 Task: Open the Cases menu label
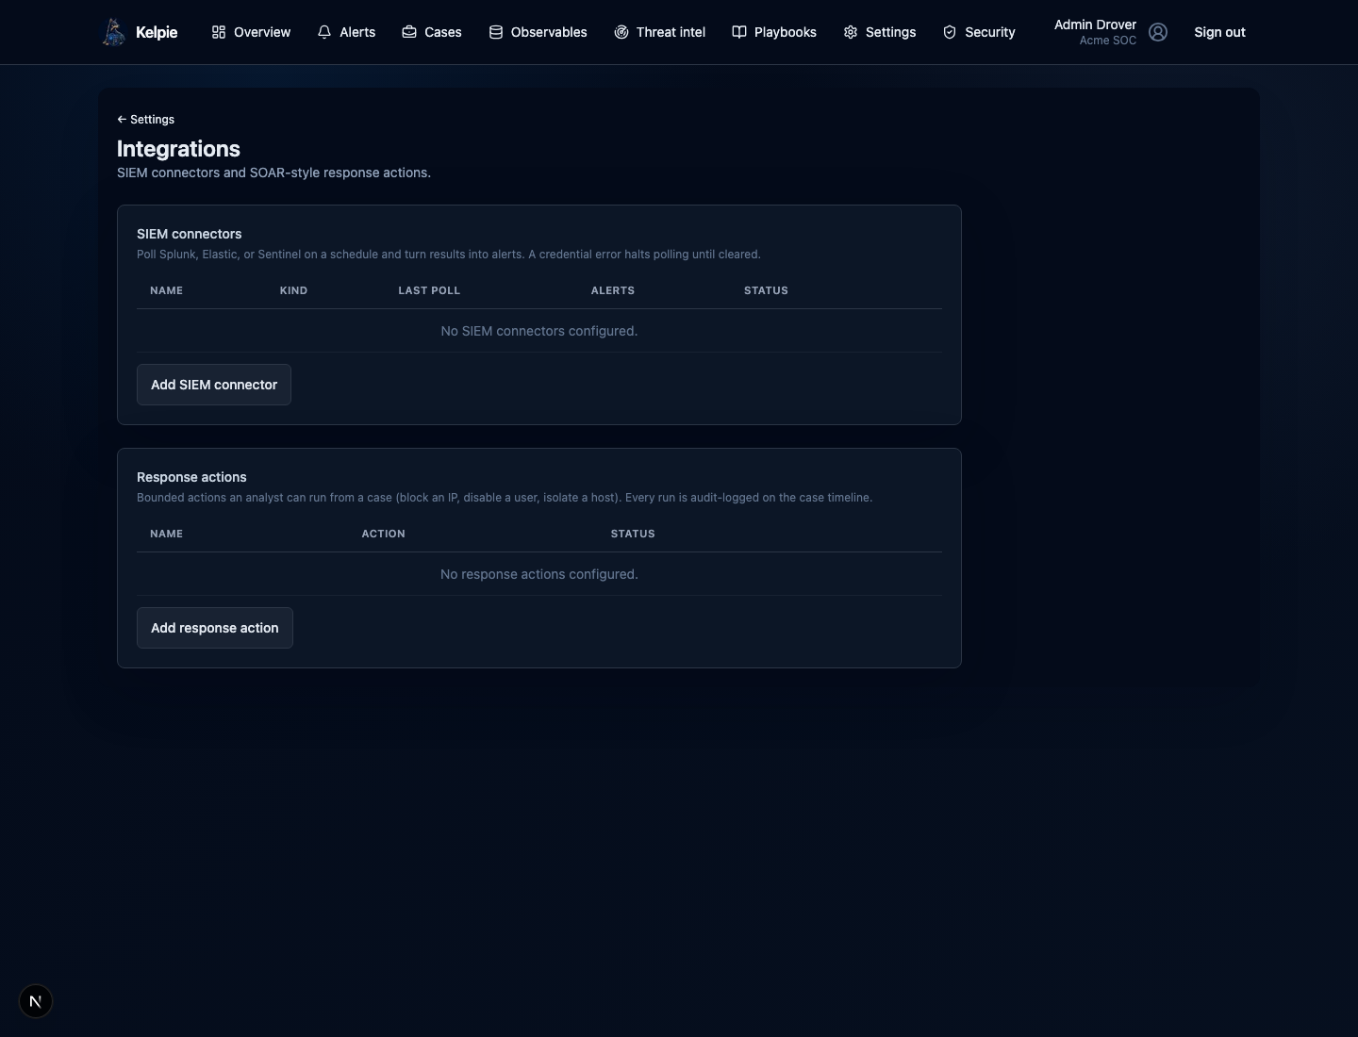pos(443,32)
